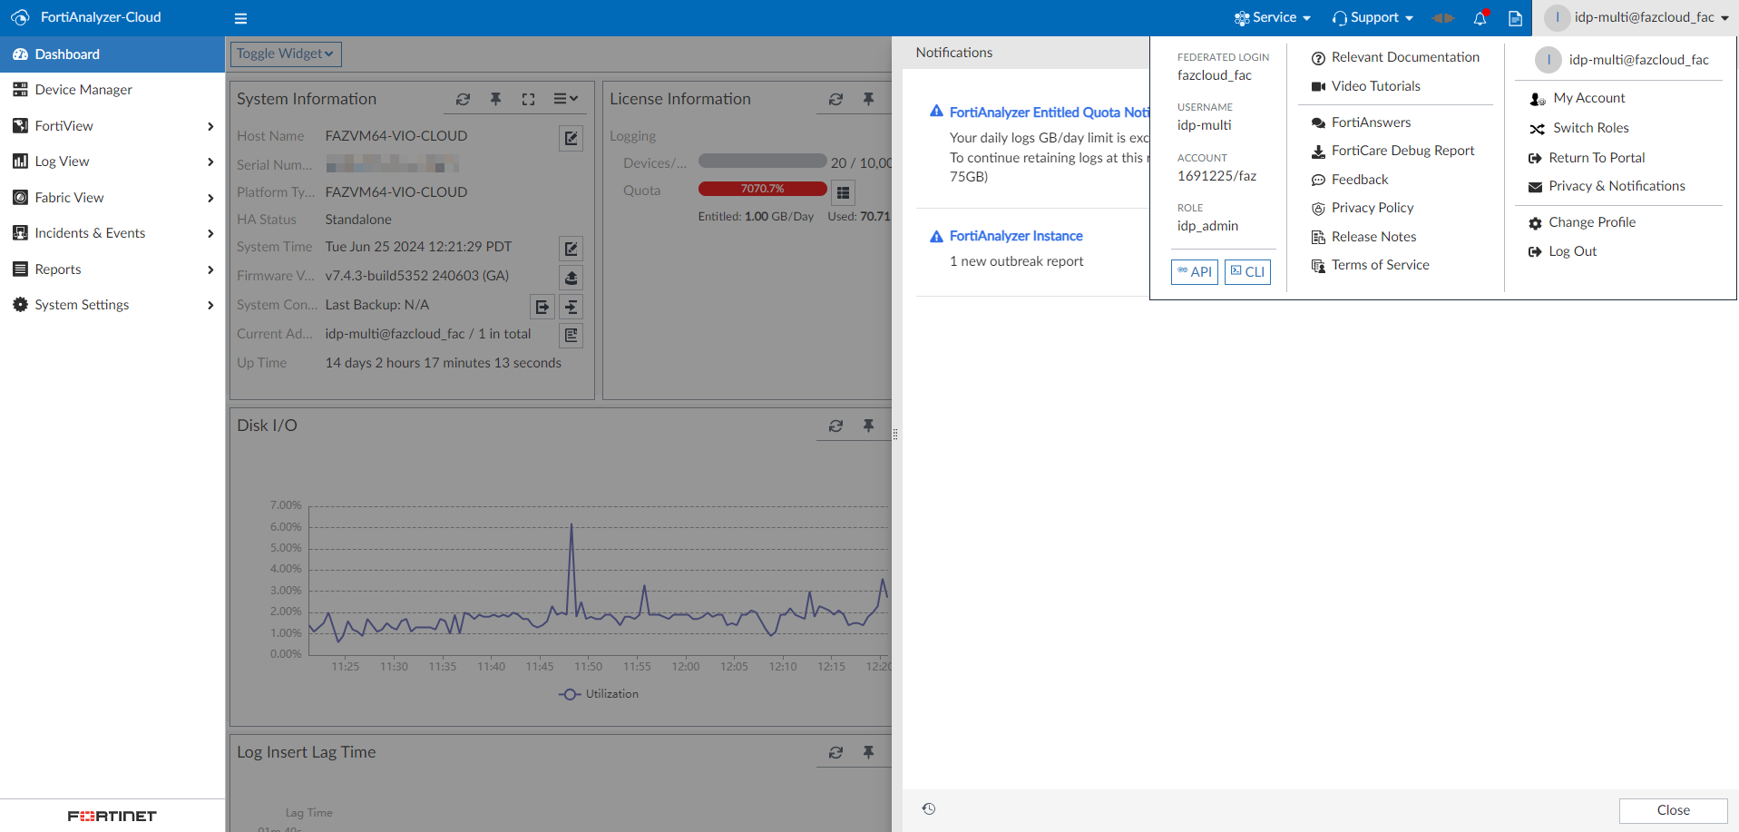Open notification history clock icon
The image size is (1739, 832).
tap(928, 809)
